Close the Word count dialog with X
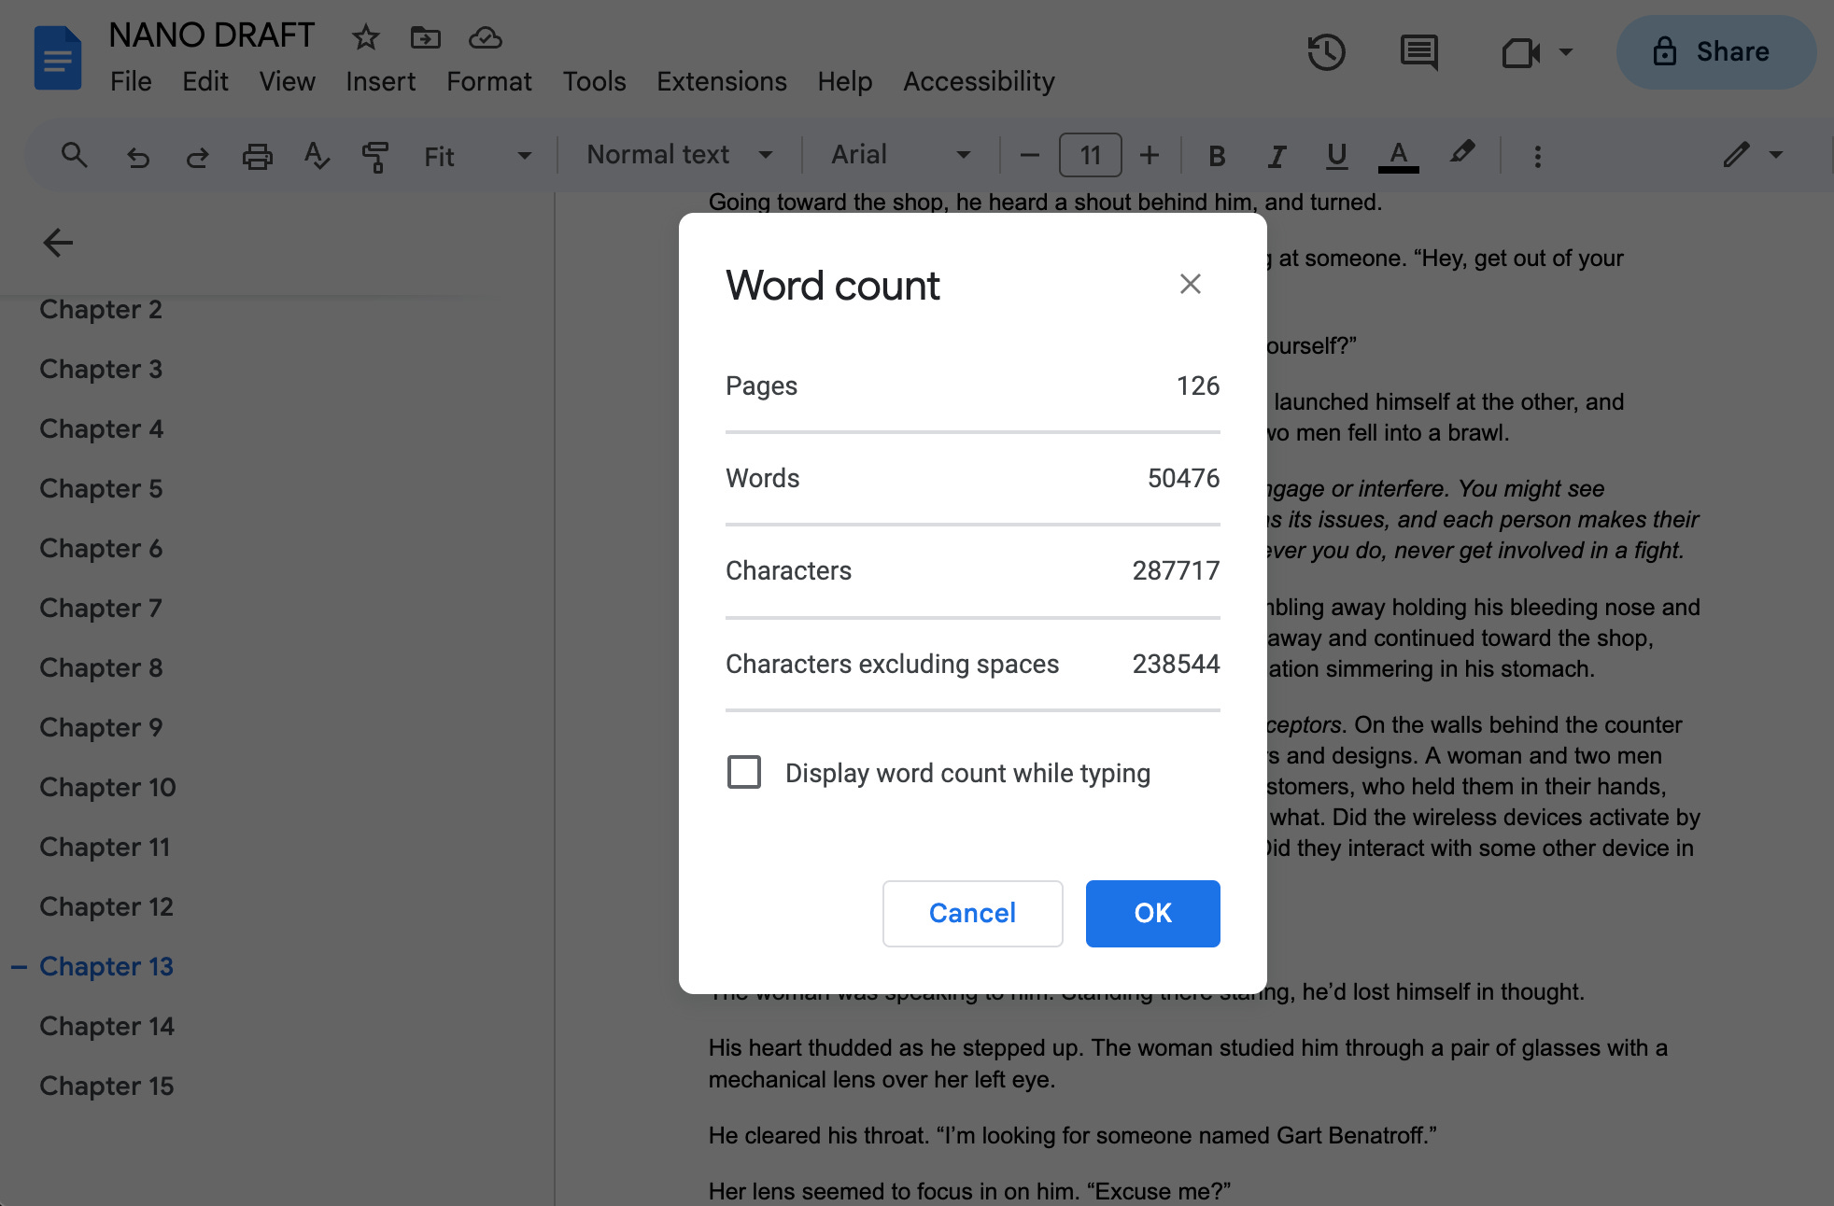The image size is (1834, 1206). (x=1190, y=284)
